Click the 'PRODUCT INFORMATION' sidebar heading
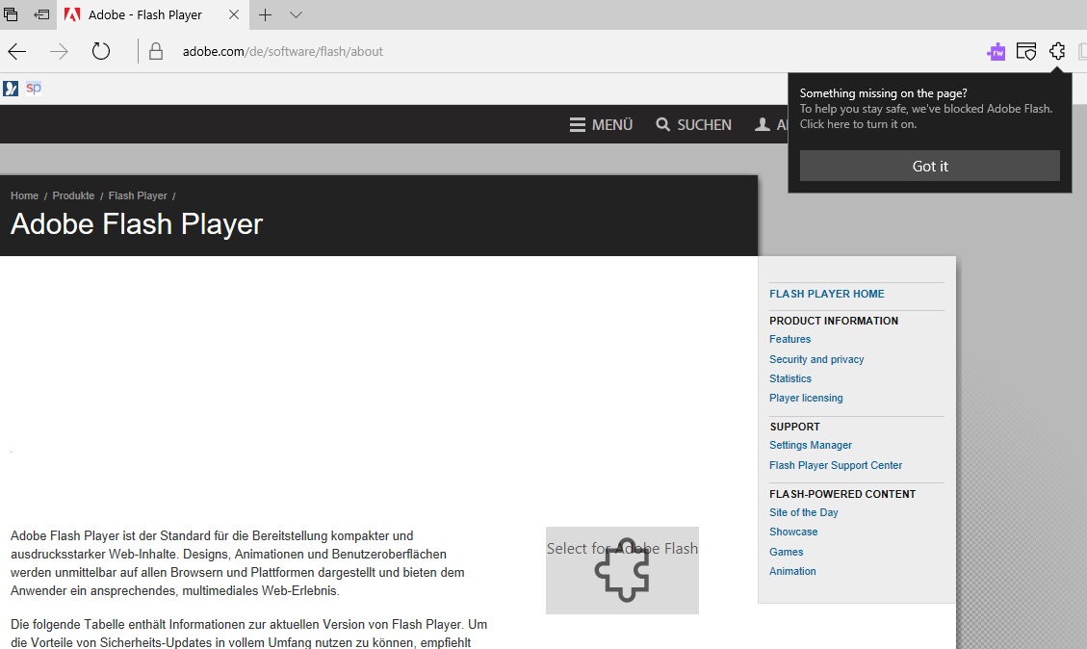This screenshot has width=1087, height=649. pyautogui.click(x=833, y=321)
